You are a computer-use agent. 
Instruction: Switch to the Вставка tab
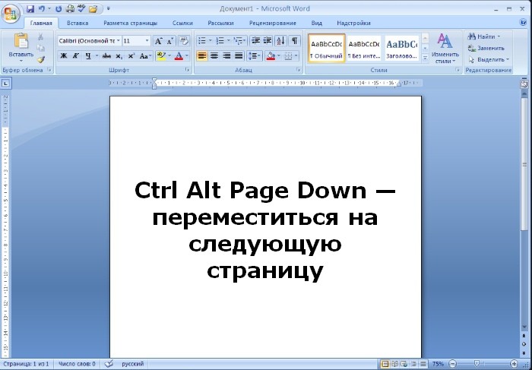click(77, 24)
